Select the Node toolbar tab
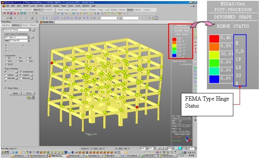Screen dimensions: 260x159 pyautogui.click(x=67, y=10)
